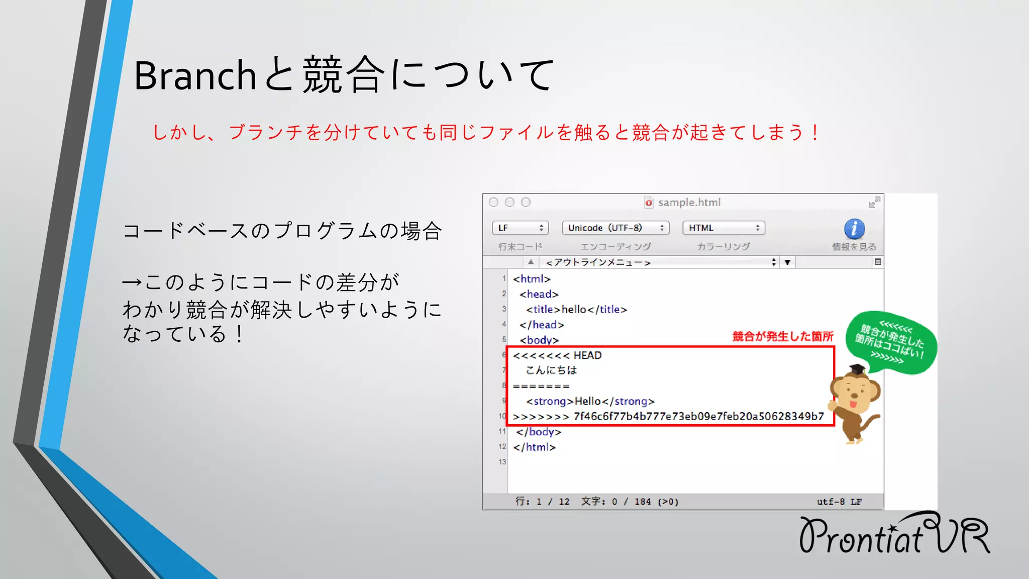The height and width of the screenshot is (579, 1029).
Task: Open the HTML coloring syntax dropdown
Action: click(724, 228)
